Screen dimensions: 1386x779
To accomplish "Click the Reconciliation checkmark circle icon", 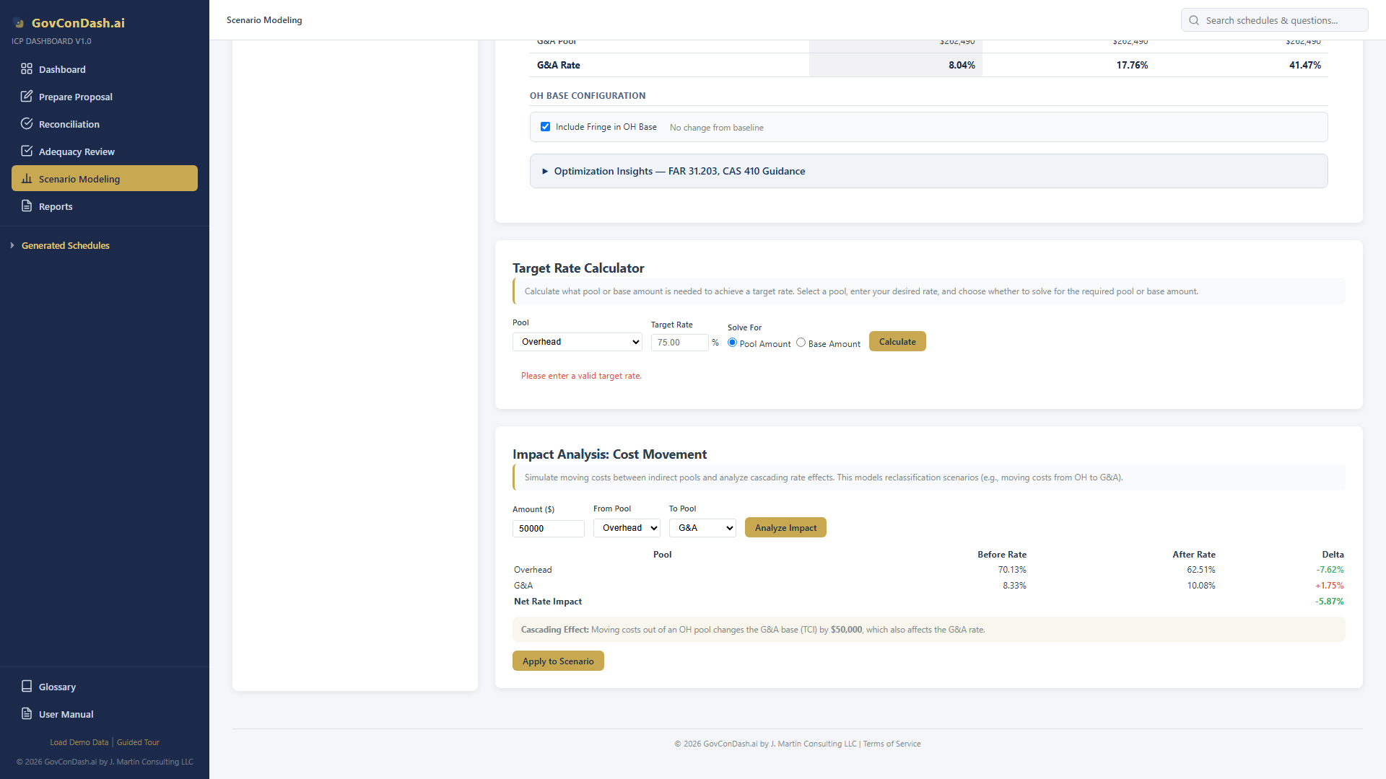I will pos(27,124).
